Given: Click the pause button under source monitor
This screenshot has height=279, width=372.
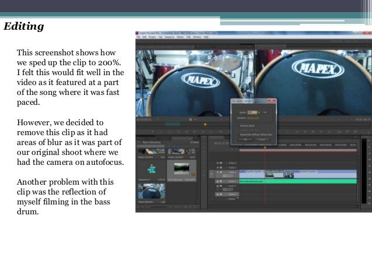Looking at the screenshot, I should click(190, 120).
